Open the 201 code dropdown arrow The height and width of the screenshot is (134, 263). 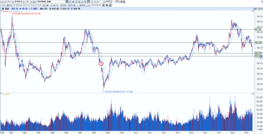coord(31,1)
